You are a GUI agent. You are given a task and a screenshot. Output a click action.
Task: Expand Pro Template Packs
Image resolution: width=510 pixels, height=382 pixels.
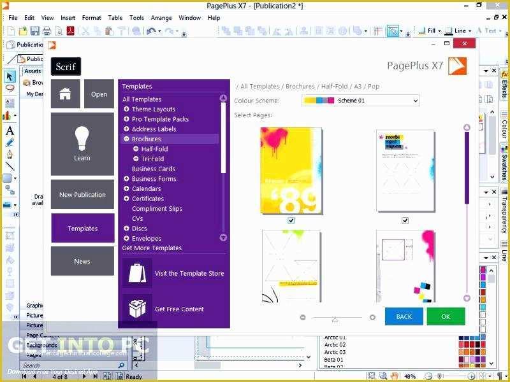coord(126,119)
